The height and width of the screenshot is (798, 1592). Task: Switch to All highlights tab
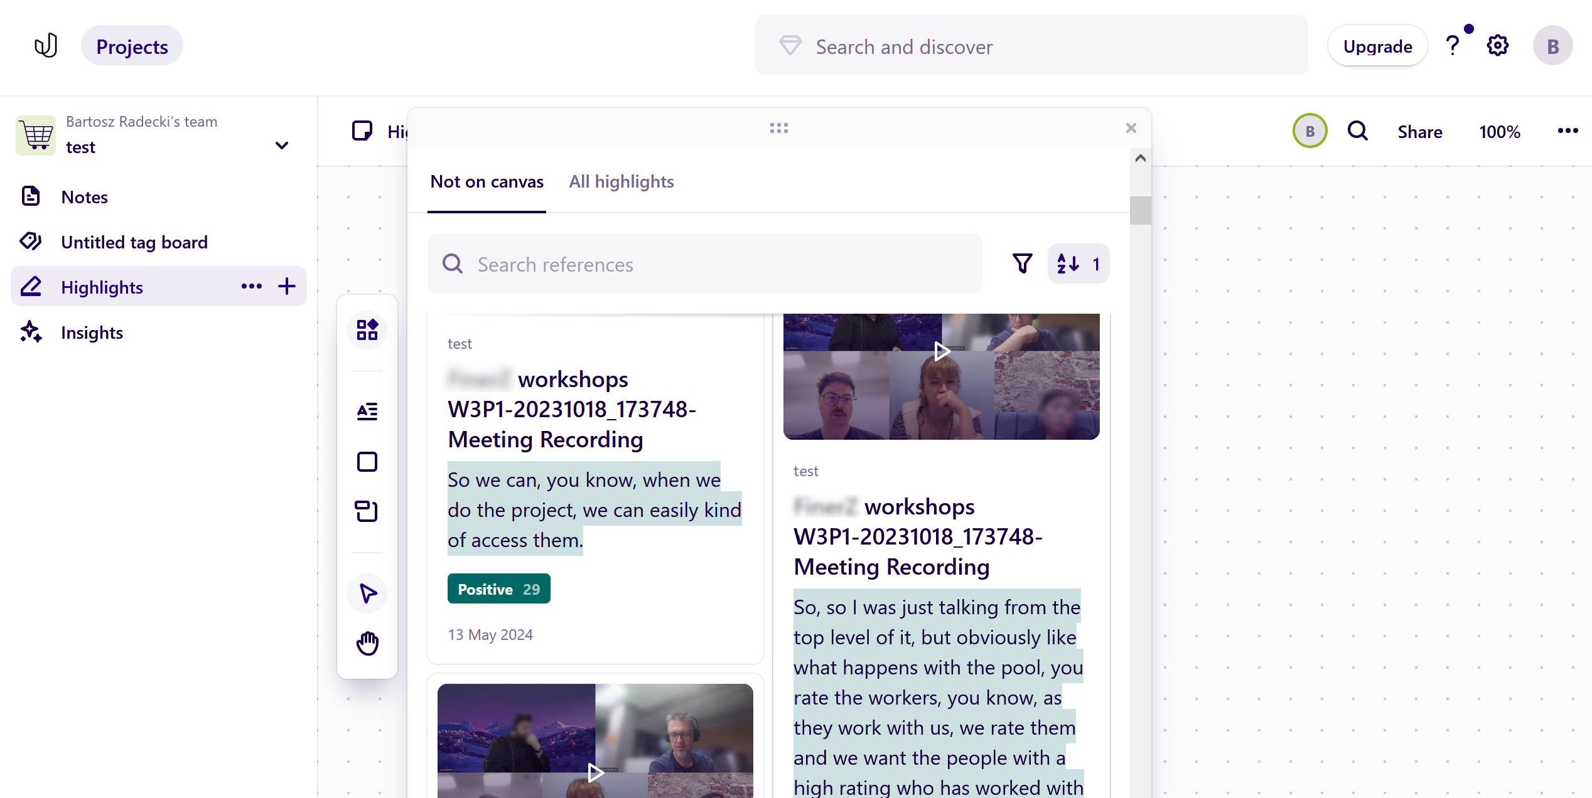(621, 182)
